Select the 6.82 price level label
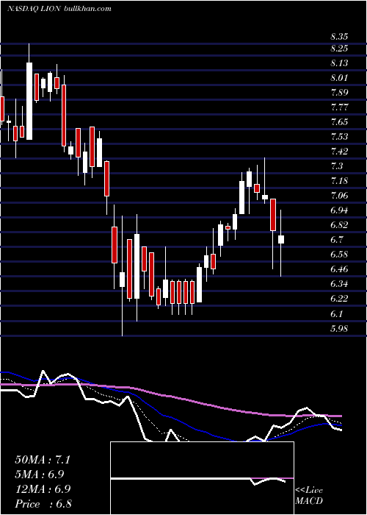 pyautogui.click(x=339, y=225)
